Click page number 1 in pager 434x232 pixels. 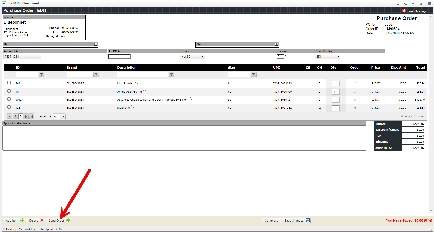21,116
